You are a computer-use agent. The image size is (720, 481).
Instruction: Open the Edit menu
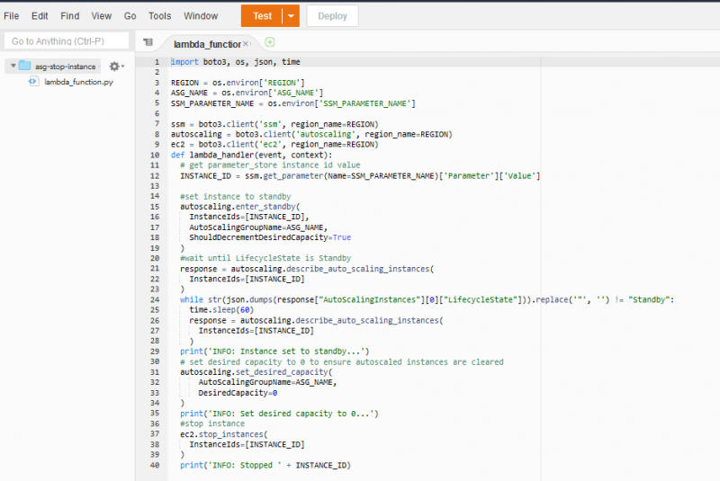pos(40,16)
